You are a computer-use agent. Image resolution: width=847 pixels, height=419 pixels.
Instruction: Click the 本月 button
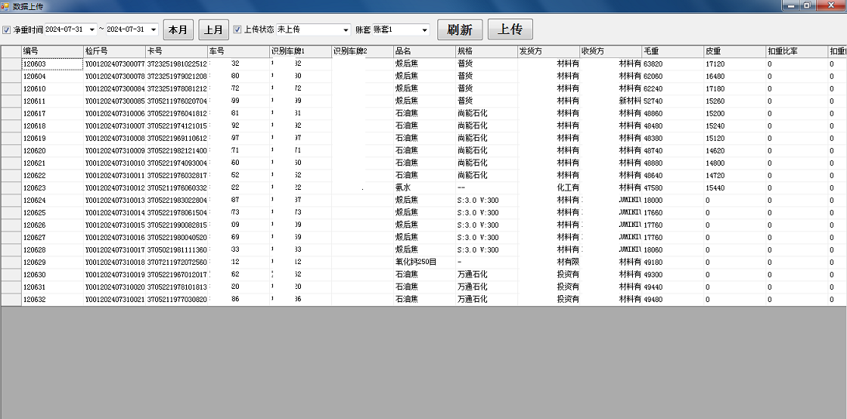tap(178, 30)
